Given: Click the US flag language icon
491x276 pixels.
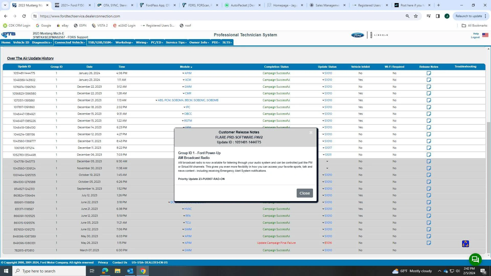Looking at the screenshot, I should (485, 35).
